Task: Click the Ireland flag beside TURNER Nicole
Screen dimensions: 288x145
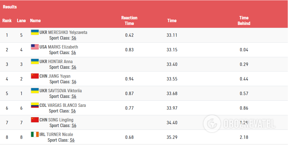Action: [35, 134]
